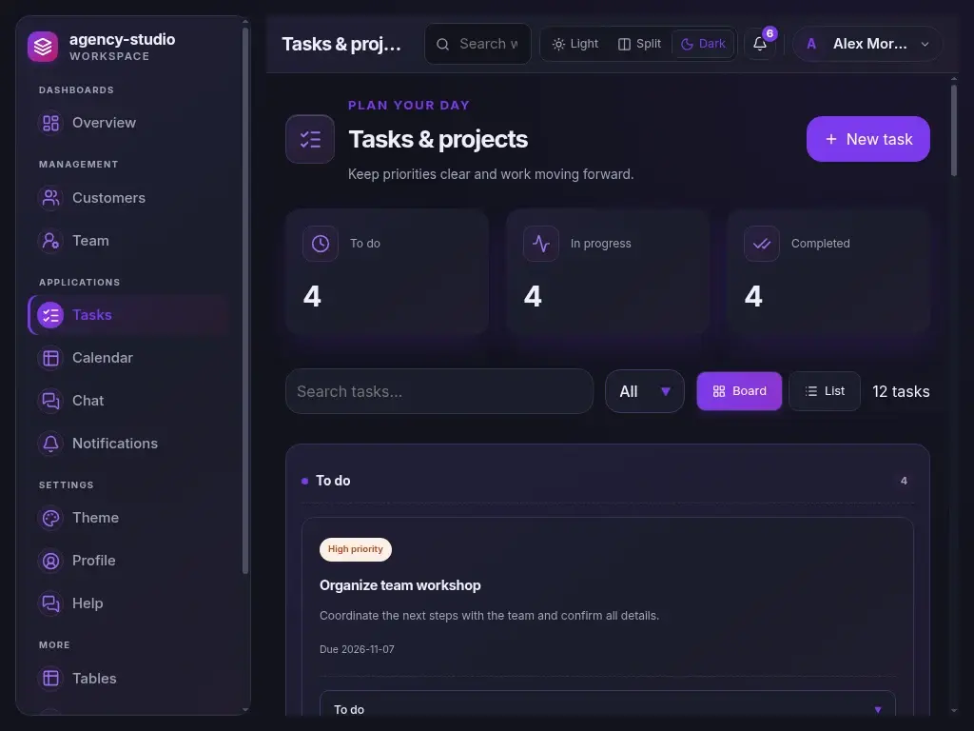
Task: Click the top bar Search field
Action: (x=477, y=44)
